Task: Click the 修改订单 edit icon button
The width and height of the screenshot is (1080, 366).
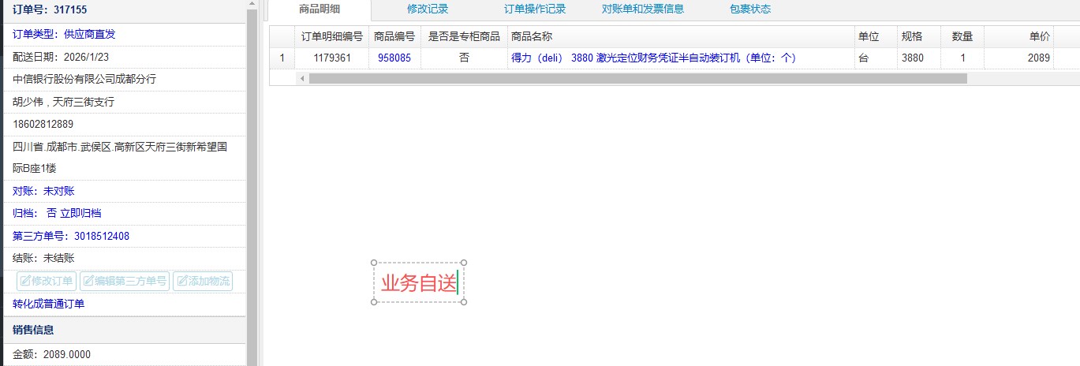Action: click(47, 281)
